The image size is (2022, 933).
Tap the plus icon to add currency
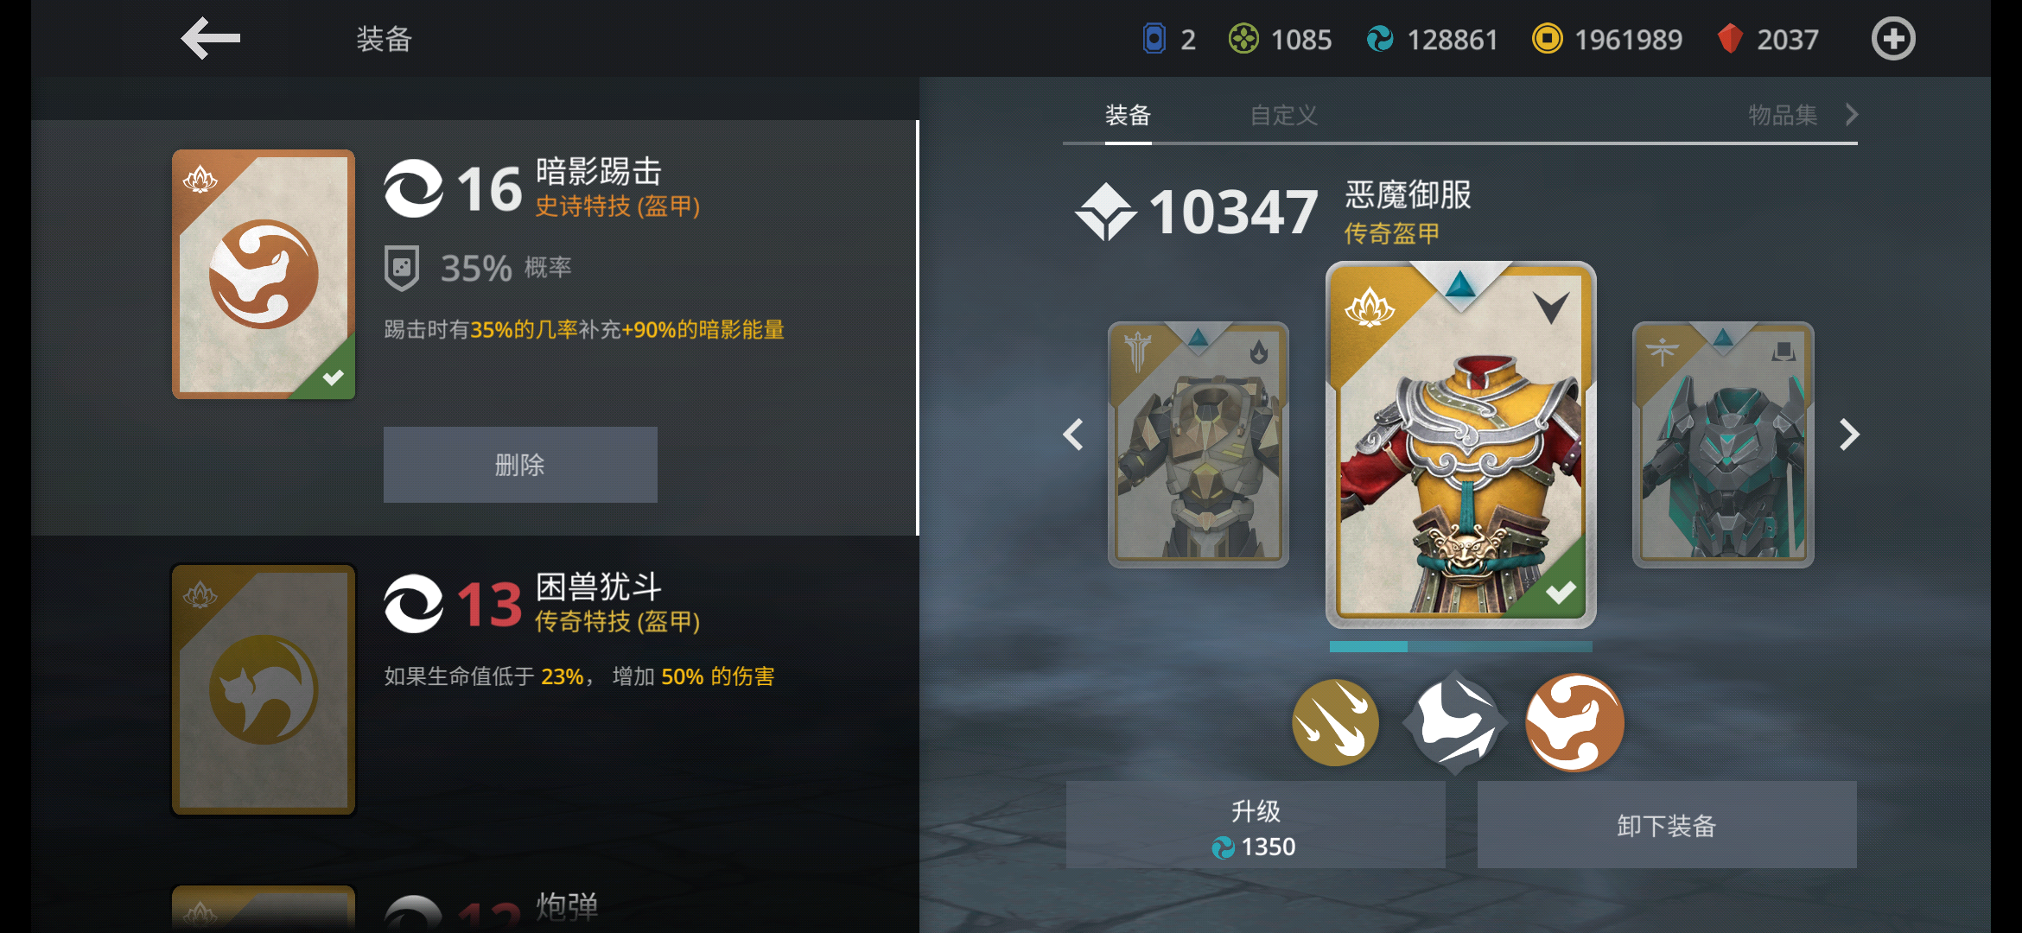1893,39
